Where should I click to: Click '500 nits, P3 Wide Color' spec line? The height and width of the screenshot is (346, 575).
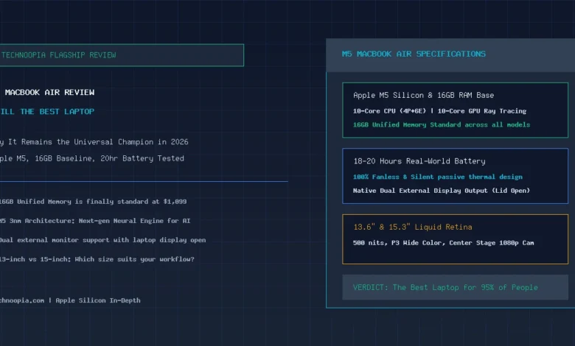pyautogui.click(x=443, y=243)
